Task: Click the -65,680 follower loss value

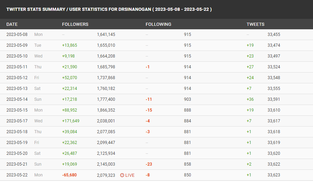Action: (x=70, y=175)
